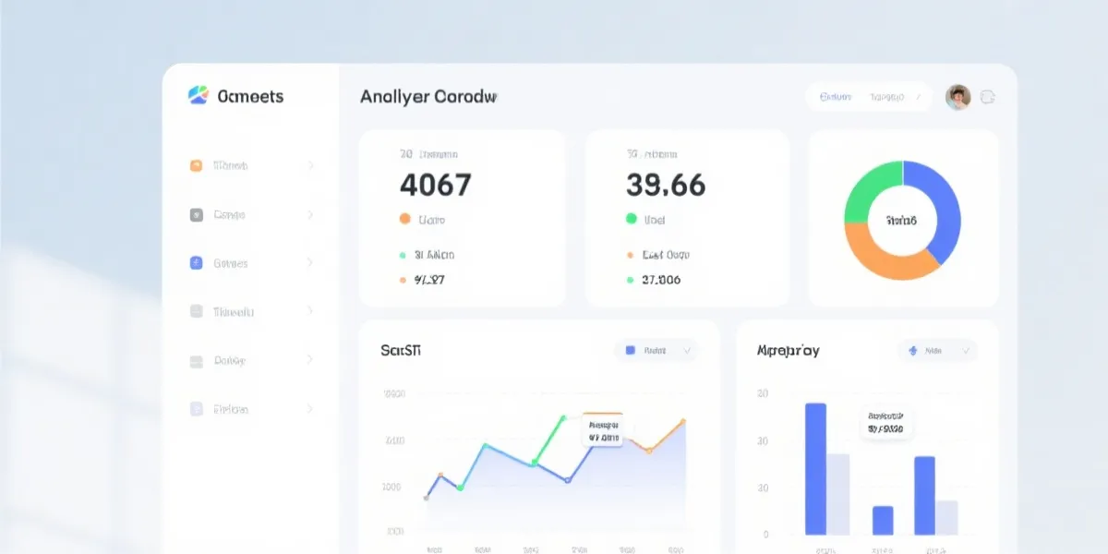Open the user profile avatar photo

tap(958, 97)
